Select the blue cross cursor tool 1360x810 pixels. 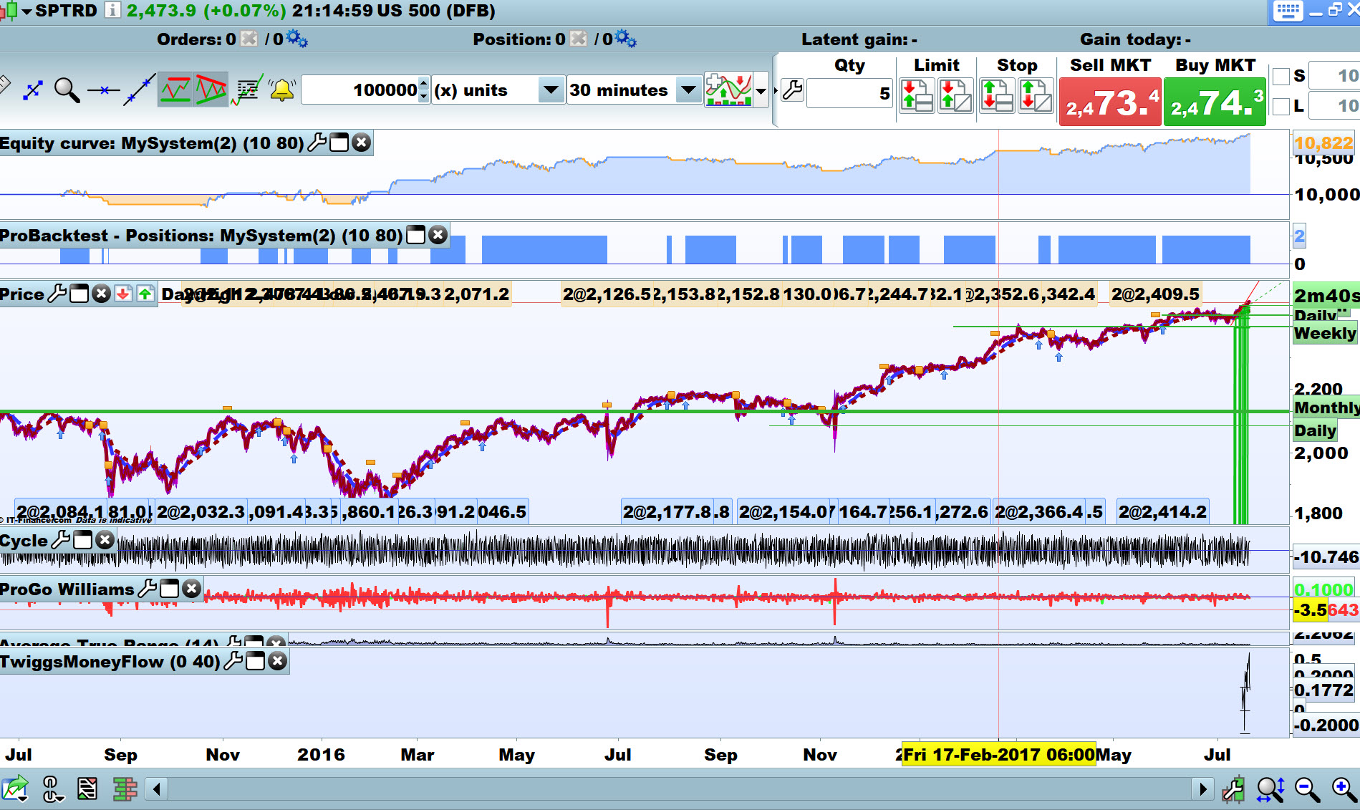(32, 90)
